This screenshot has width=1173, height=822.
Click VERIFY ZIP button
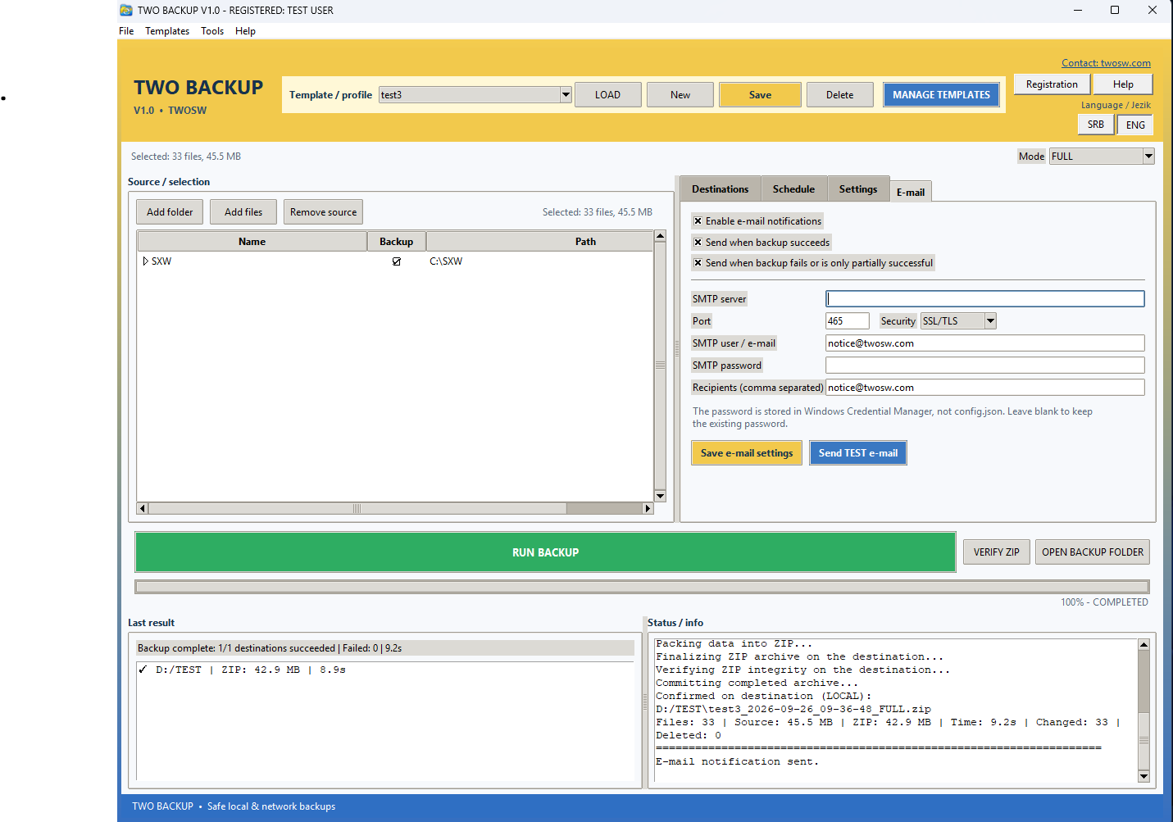[997, 552]
